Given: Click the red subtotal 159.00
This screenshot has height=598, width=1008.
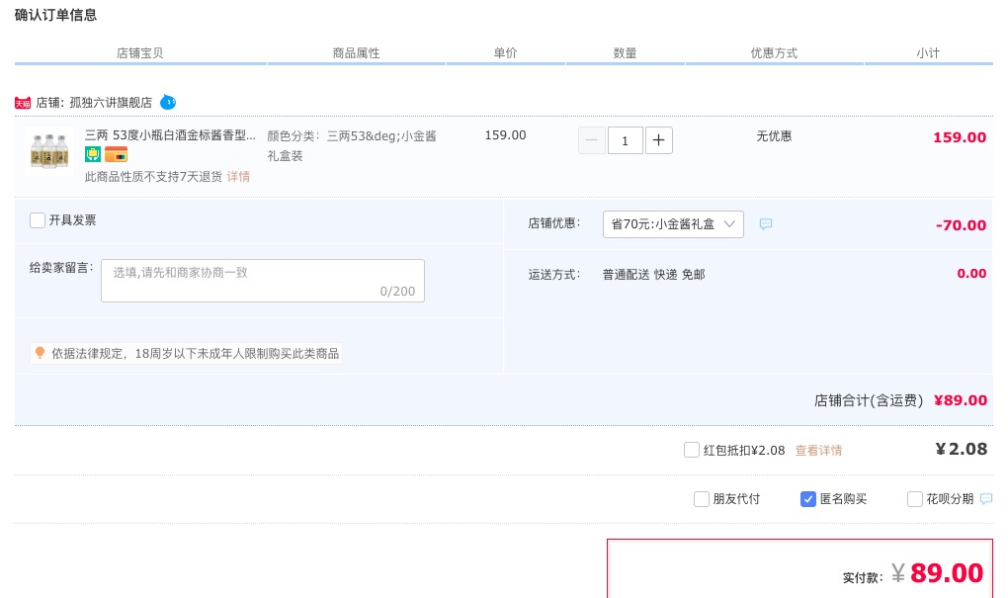Looking at the screenshot, I should click(960, 137).
